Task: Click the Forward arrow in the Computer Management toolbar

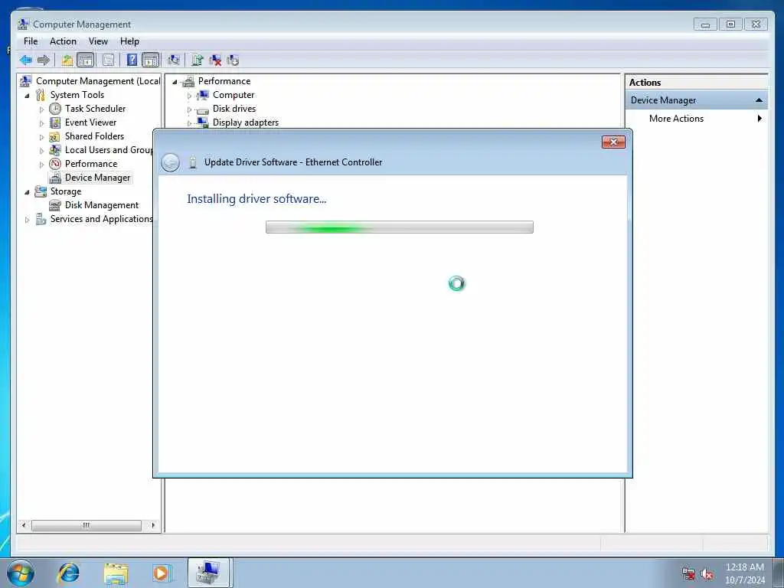Action: [44, 60]
